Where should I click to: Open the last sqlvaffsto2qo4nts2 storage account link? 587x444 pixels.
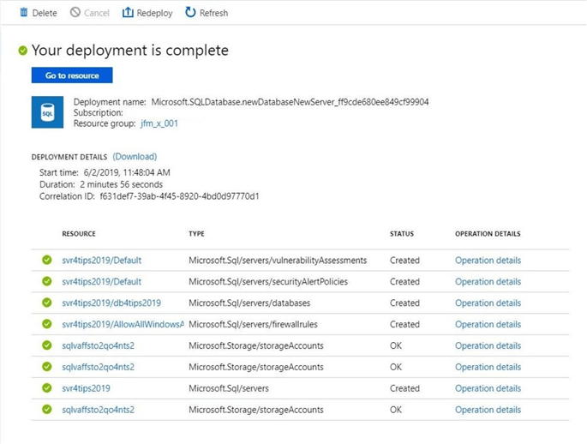point(98,410)
